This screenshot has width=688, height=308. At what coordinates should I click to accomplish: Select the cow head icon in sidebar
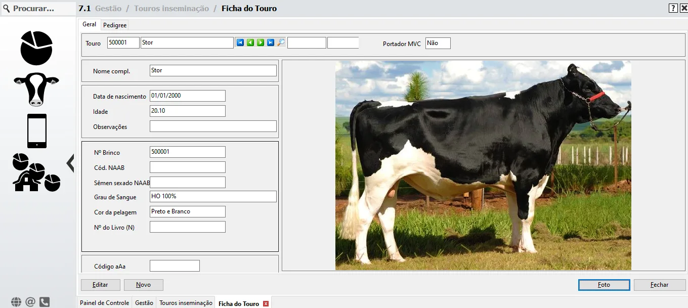click(x=36, y=90)
